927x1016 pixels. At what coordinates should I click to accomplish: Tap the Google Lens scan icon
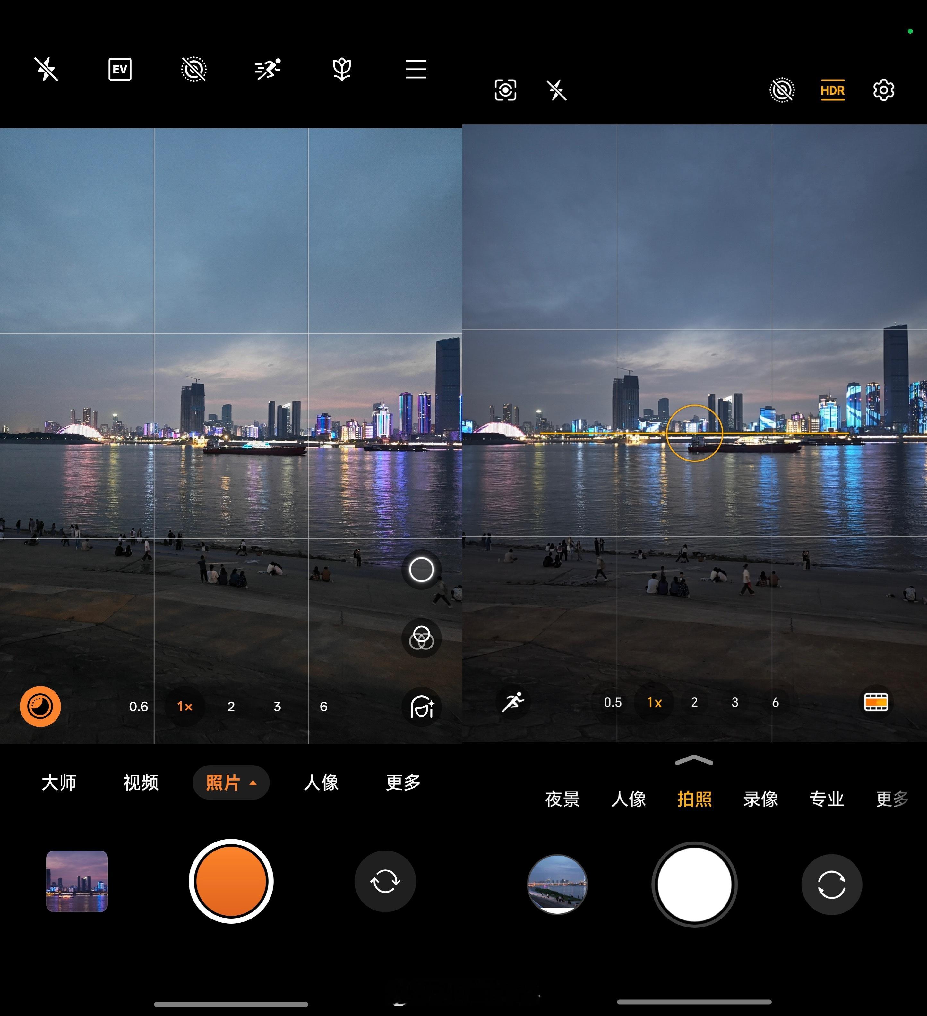[x=505, y=91]
